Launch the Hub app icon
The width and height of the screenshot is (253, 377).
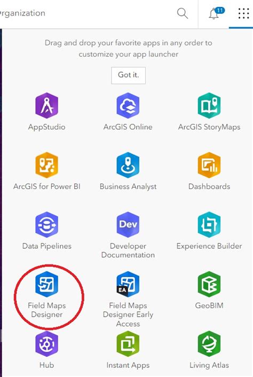coord(46,344)
